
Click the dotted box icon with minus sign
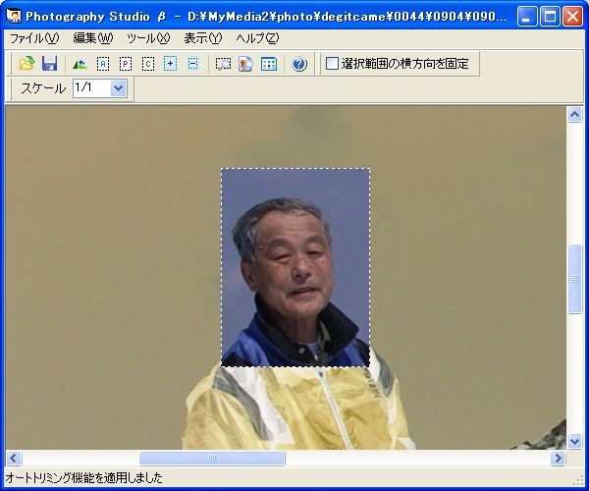click(192, 64)
